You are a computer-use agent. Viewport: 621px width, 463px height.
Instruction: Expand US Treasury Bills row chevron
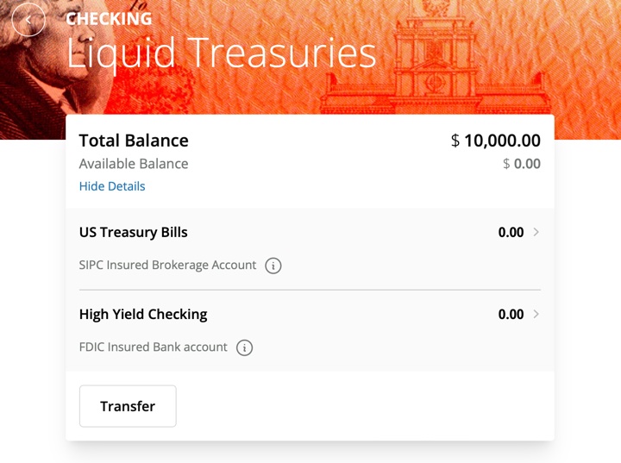(536, 232)
